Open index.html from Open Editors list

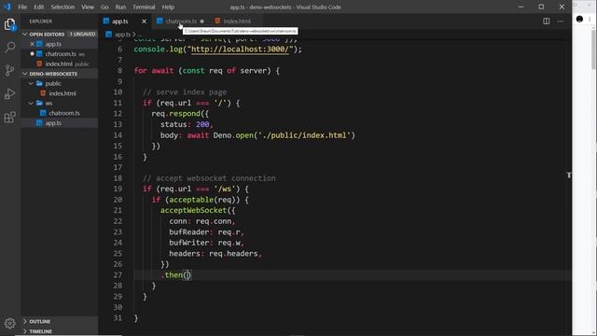[60, 64]
